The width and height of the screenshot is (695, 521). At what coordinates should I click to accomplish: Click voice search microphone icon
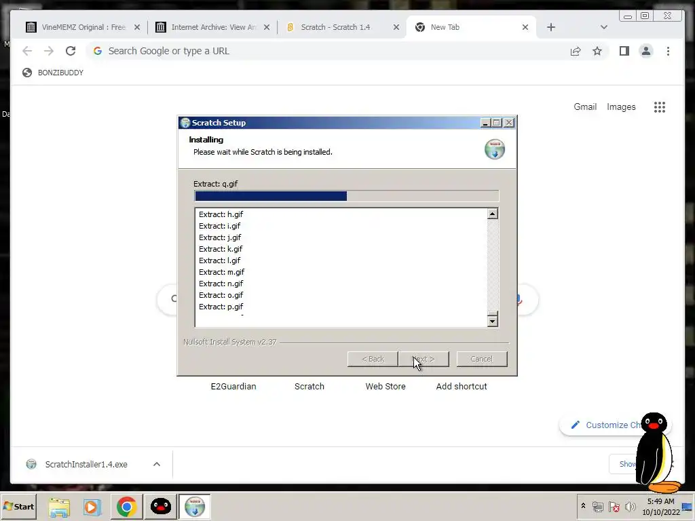[x=518, y=300]
